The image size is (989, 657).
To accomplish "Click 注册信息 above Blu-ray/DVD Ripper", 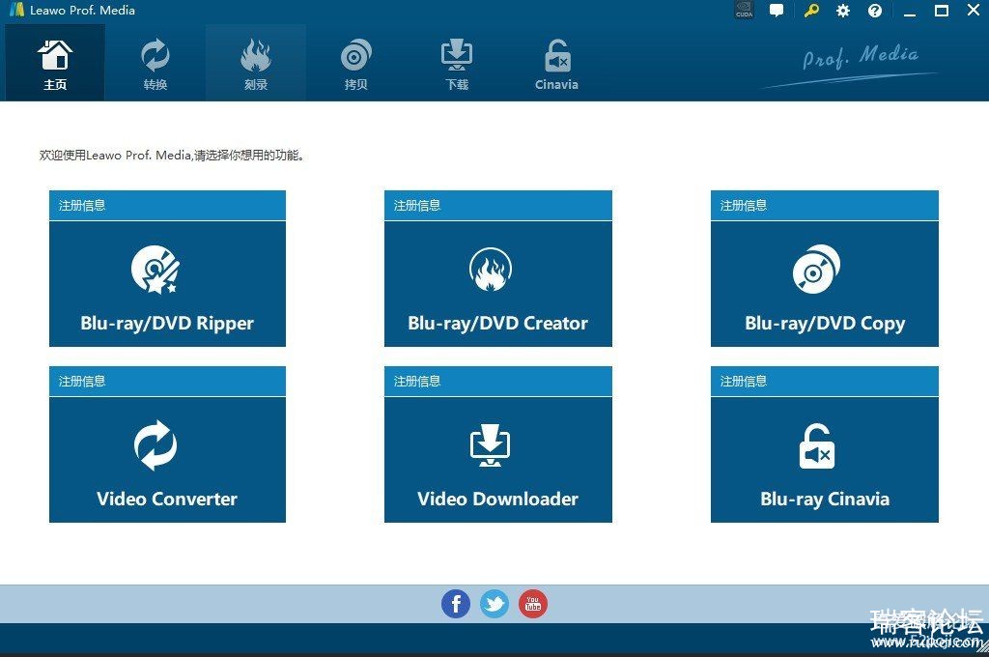I will (x=82, y=205).
